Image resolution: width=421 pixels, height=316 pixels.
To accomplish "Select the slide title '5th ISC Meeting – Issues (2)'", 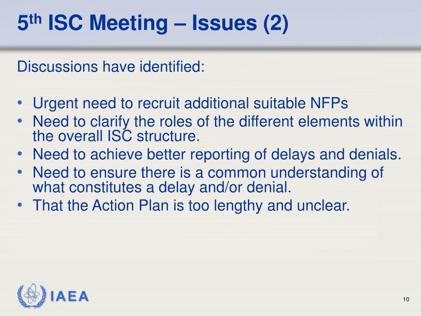I will [153, 23].
